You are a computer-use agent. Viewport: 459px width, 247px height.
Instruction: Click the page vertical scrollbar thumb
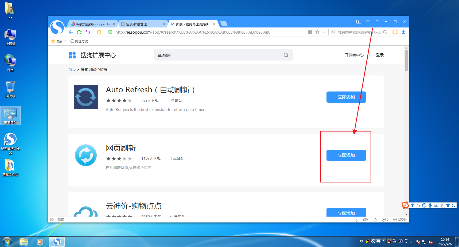coord(406,61)
